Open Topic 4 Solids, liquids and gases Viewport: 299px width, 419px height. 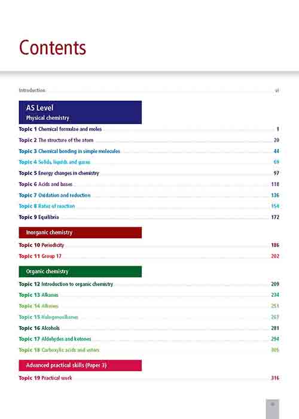[x=149, y=162]
